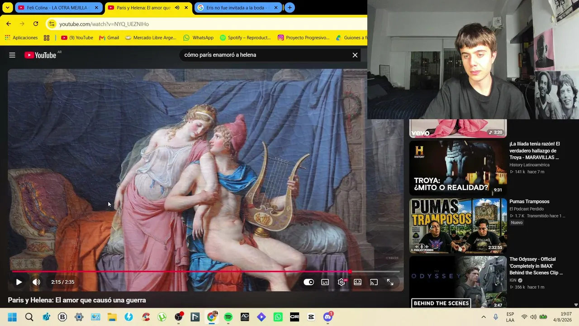Close the Paris y Helena tab

[186, 8]
